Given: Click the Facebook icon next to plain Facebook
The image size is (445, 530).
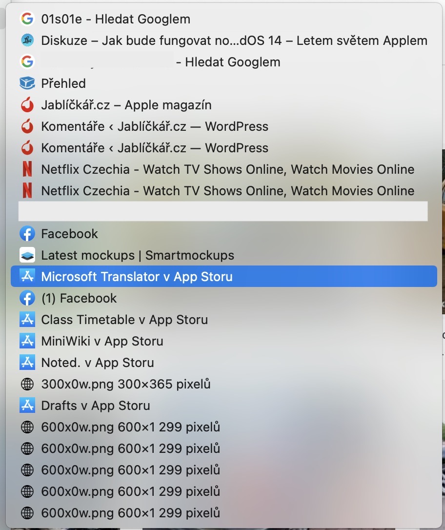Looking at the screenshot, I should 27,234.
